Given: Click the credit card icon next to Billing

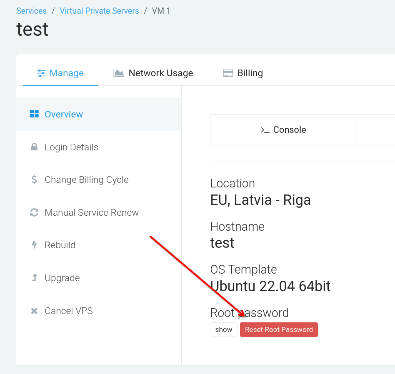Looking at the screenshot, I should [x=228, y=72].
